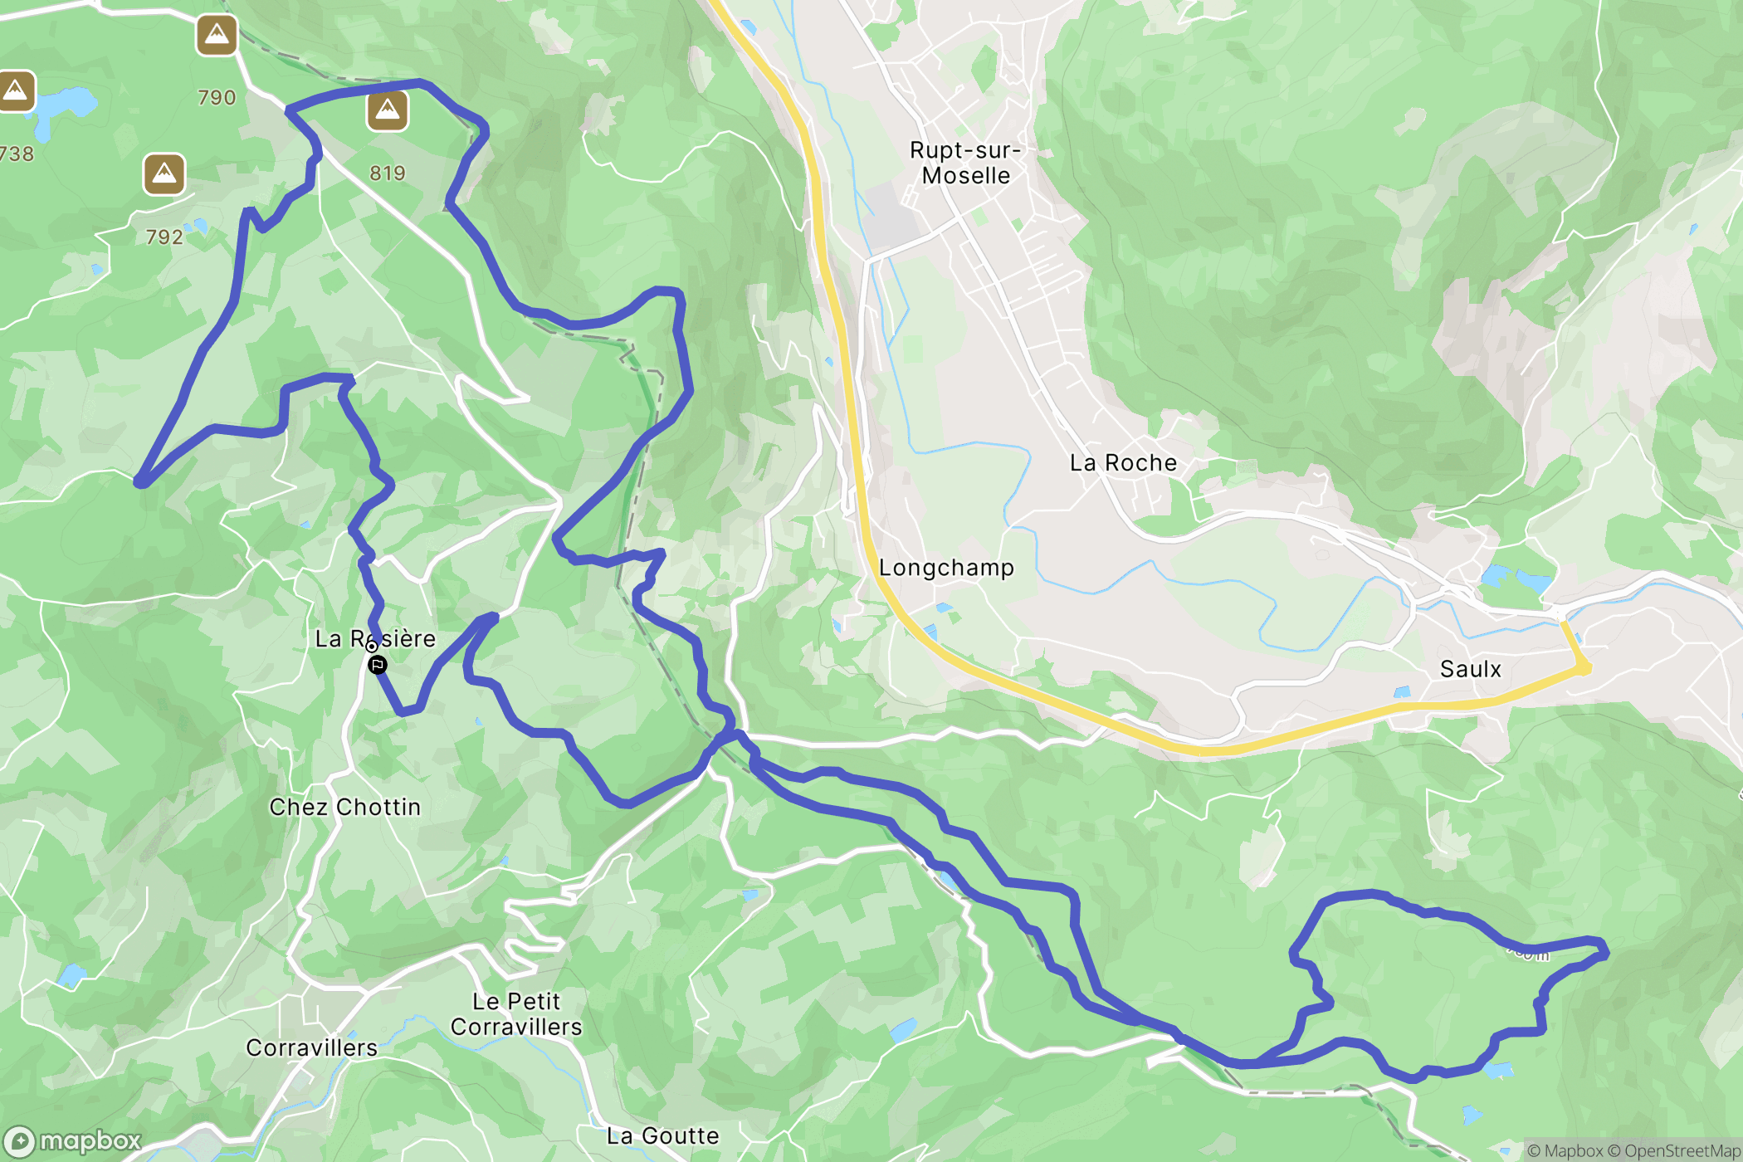
Task: Click the La Rosière place label
Action: point(376,638)
